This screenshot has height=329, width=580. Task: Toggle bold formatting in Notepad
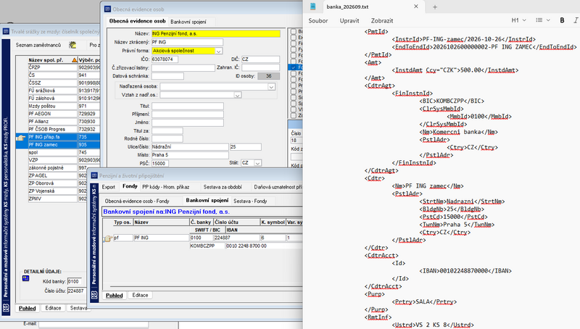click(563, 20)
